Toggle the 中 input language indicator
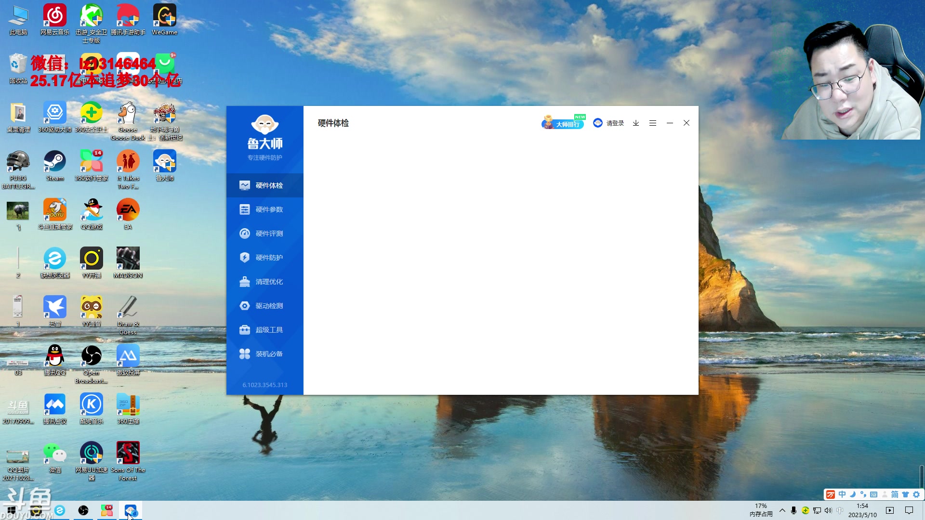 coord(840,510)
